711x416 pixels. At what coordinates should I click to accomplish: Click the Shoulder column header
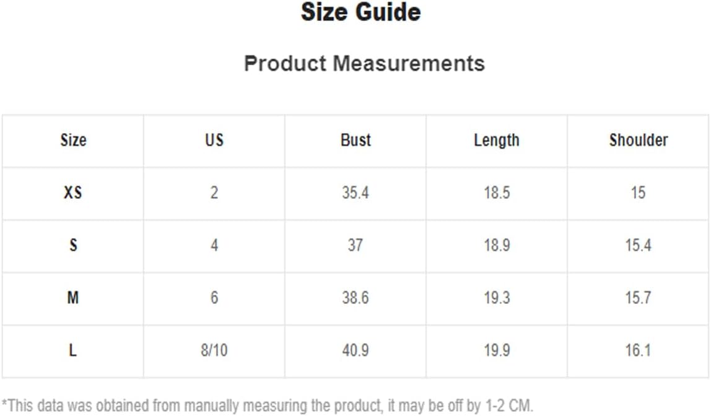click(639, 140)
